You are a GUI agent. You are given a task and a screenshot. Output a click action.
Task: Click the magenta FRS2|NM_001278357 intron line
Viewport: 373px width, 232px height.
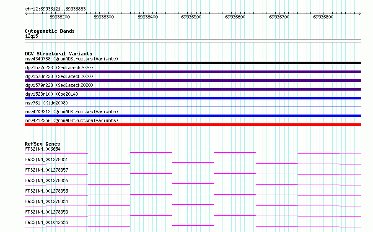(x=193, y=174)
